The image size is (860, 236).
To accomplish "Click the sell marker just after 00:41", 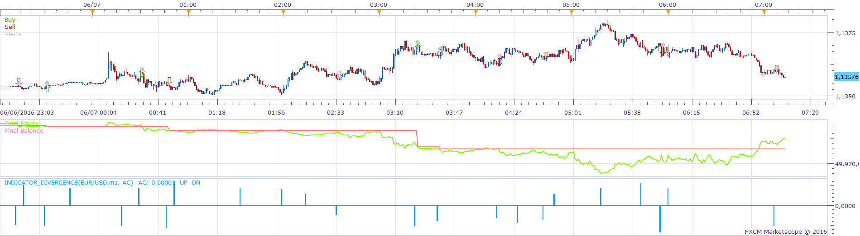I will click(169, 81).
